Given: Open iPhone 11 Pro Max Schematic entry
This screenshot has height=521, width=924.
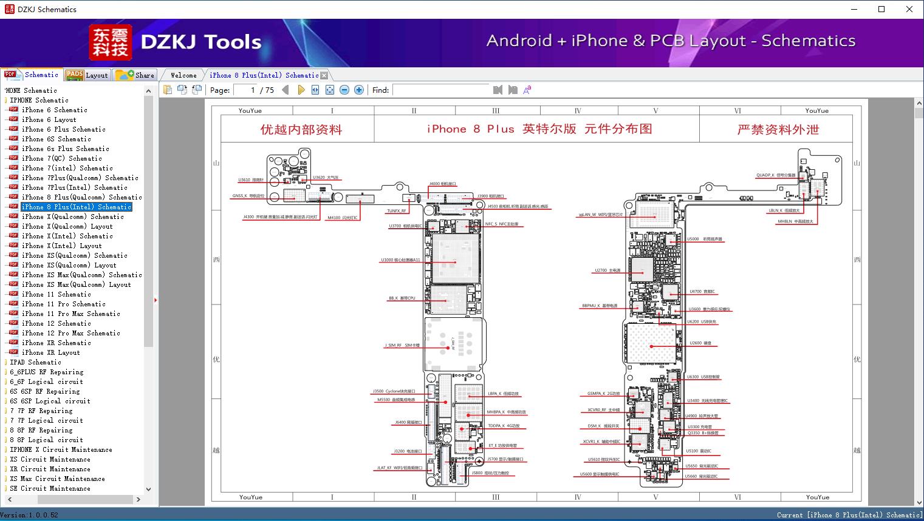Looking at the screenshot, I should click(70, 314).
